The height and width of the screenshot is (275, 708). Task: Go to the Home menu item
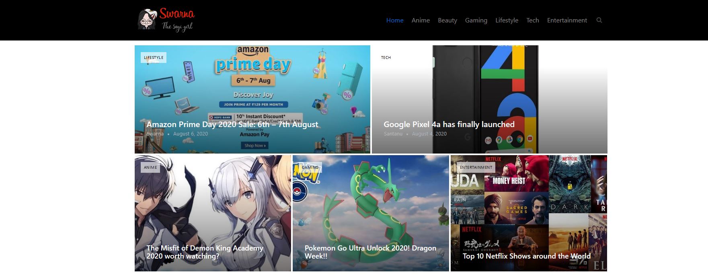pos(395,20)
